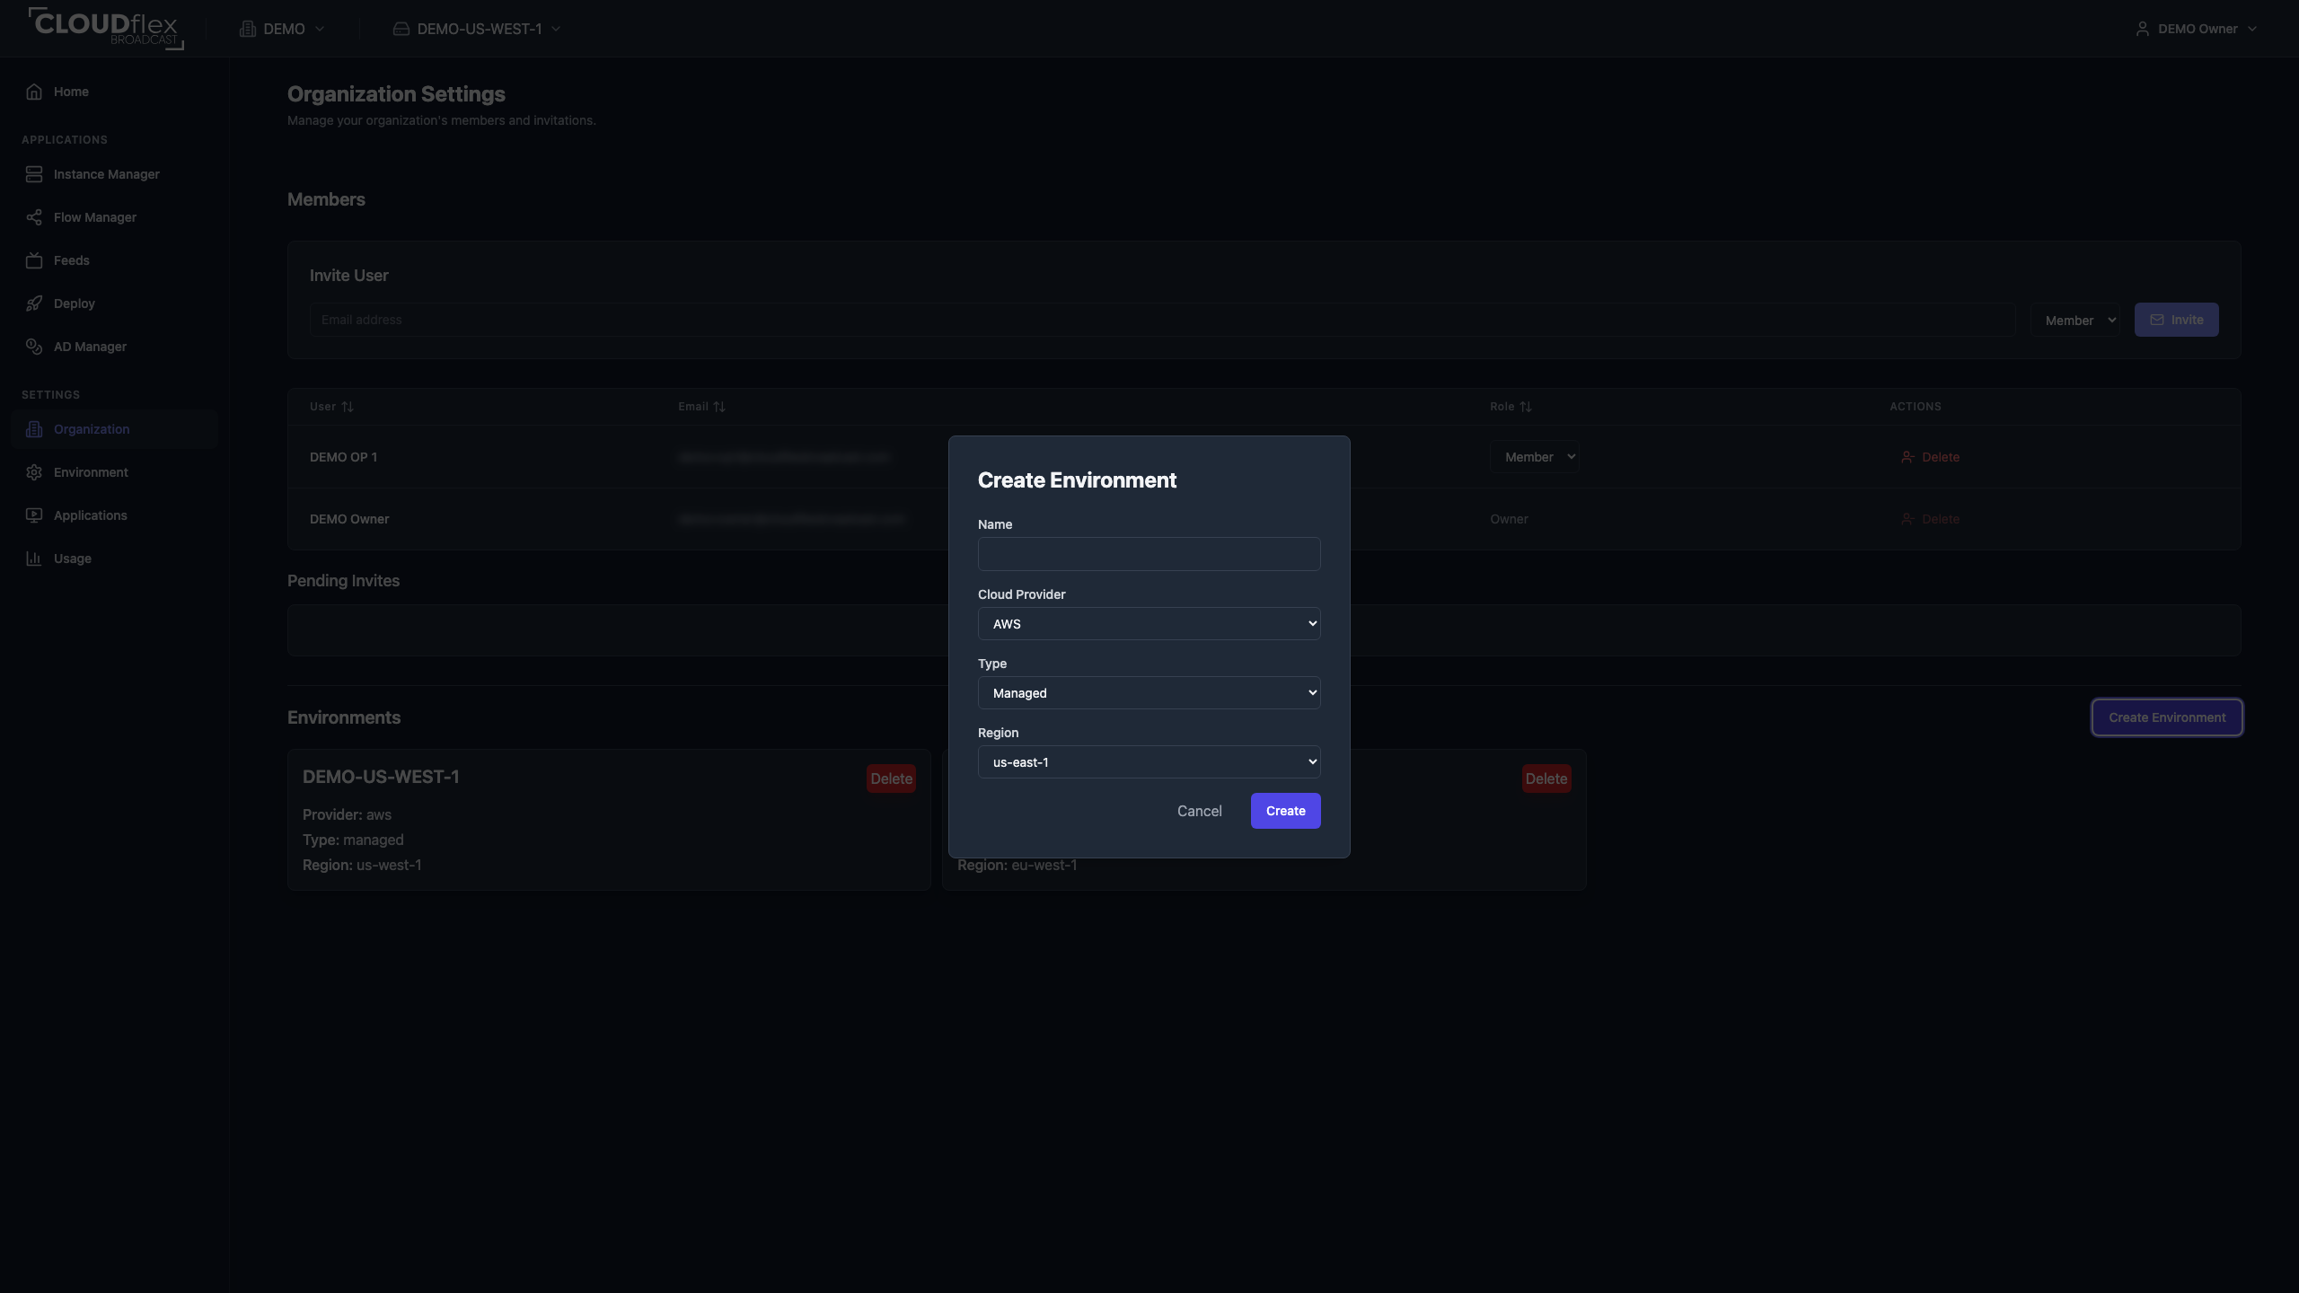Delete the eu-west-1 environment card
Screen dimensions: 2299x1293
coord(1546,778)
